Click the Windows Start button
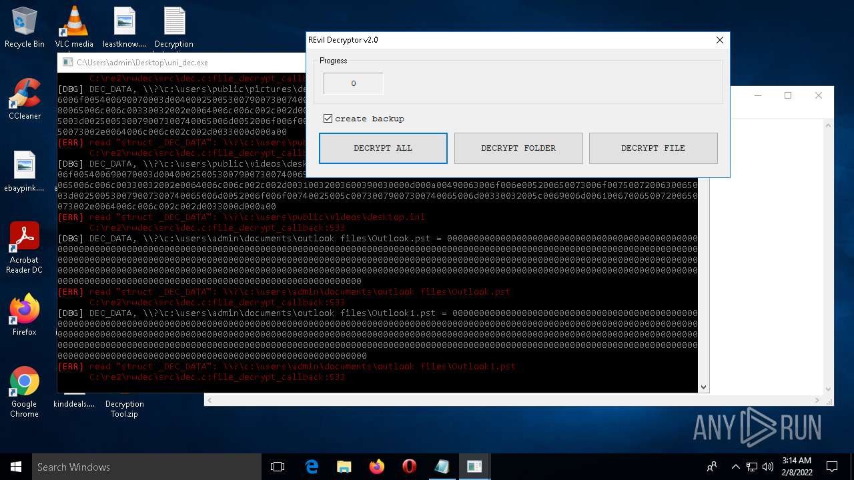Viewport: 854px width, 480px height. coord(16,467)
